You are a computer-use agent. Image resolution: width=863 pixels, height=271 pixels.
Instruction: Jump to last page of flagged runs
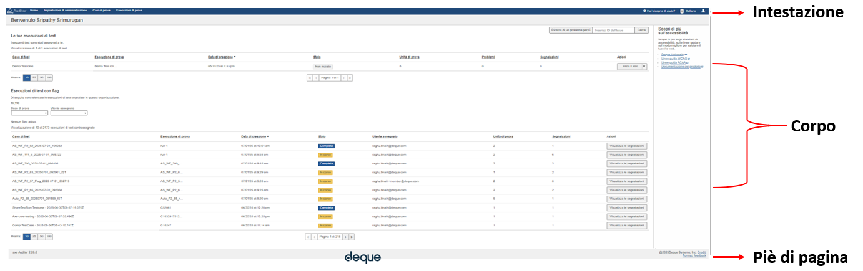coord(352,237)
